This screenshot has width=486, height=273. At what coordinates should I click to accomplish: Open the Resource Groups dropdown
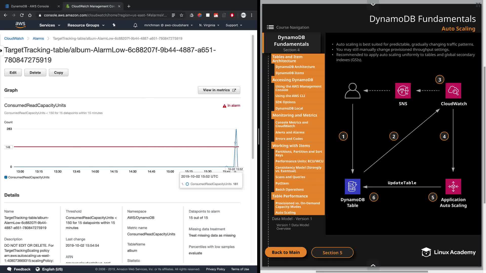86,25
